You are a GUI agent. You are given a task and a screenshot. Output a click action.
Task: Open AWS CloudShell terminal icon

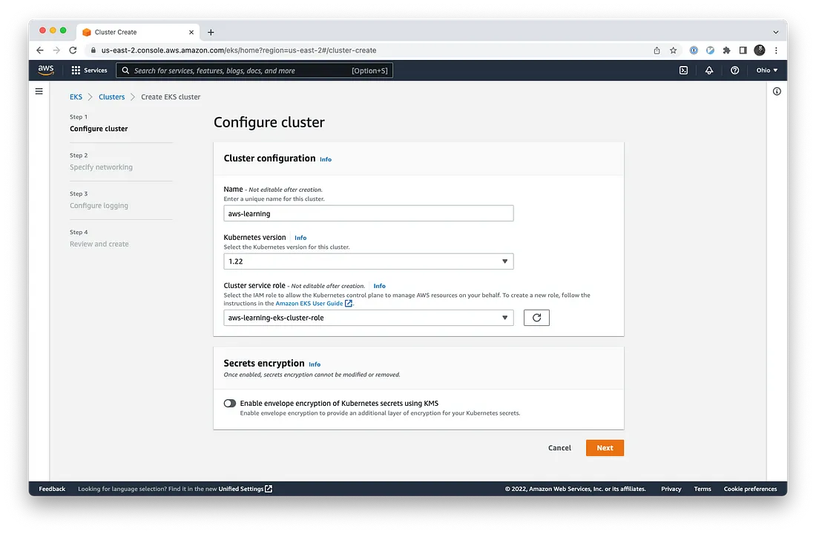(683, 70)
